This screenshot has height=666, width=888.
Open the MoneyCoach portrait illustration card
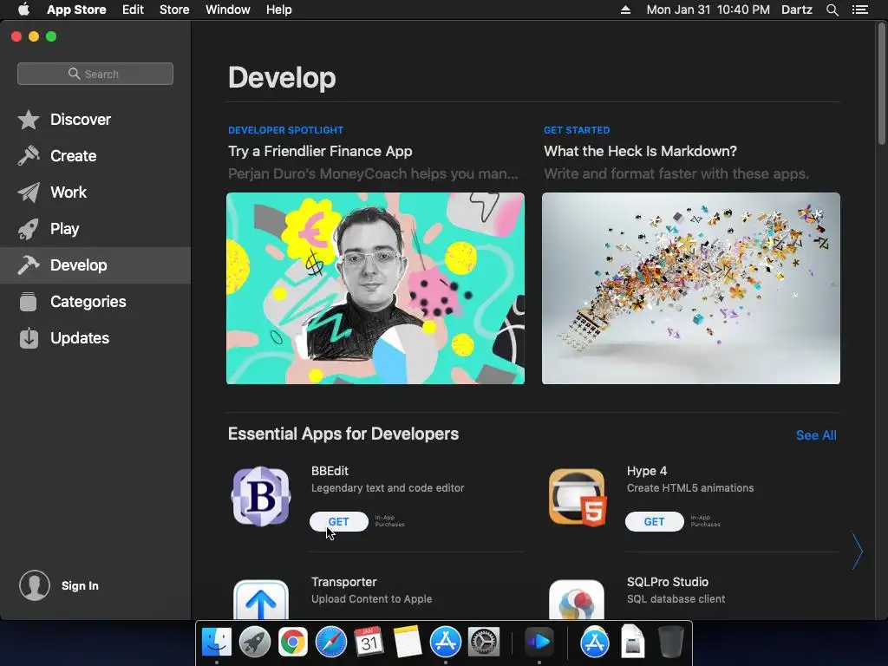(375, 288)
